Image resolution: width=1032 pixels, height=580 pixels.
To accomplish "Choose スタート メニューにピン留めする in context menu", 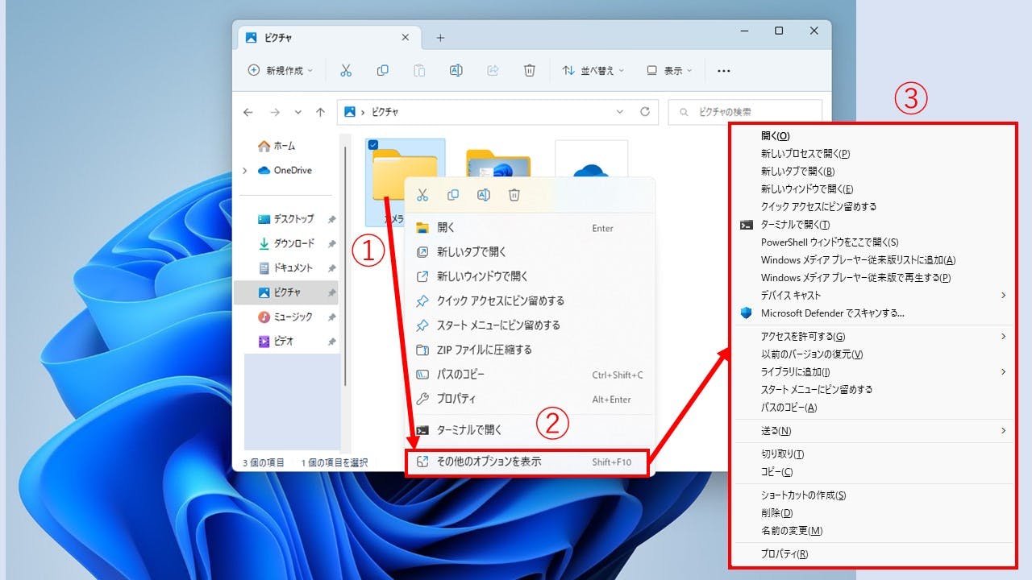I will tap(529, 325).
